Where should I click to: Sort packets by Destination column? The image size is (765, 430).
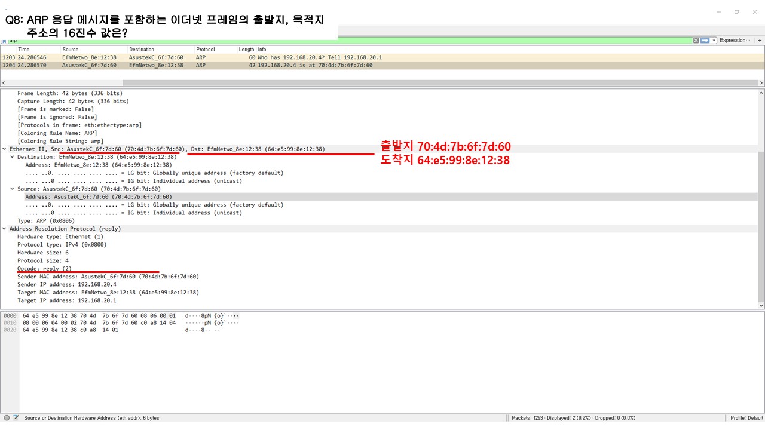click(142, 50)
